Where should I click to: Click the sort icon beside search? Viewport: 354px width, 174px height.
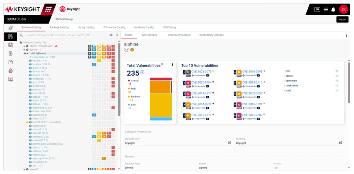117,35
